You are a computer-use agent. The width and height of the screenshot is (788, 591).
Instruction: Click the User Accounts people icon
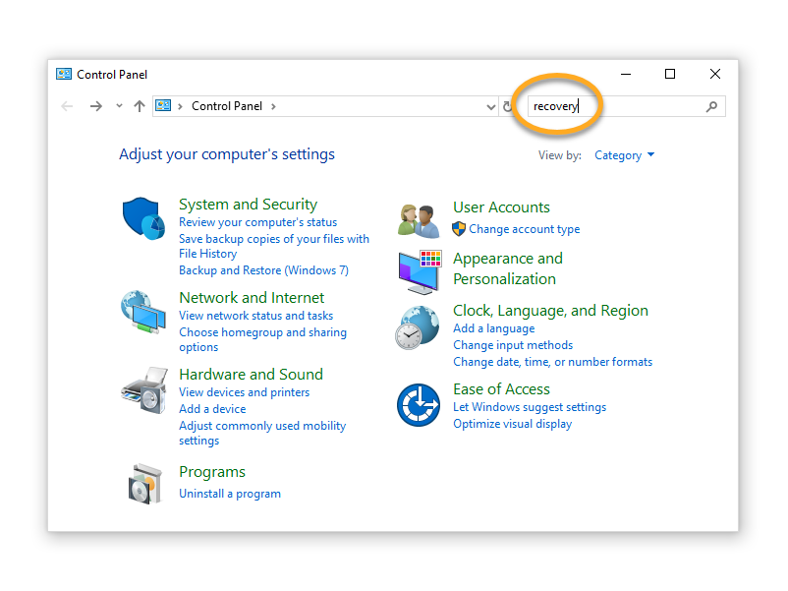point(419,220)
